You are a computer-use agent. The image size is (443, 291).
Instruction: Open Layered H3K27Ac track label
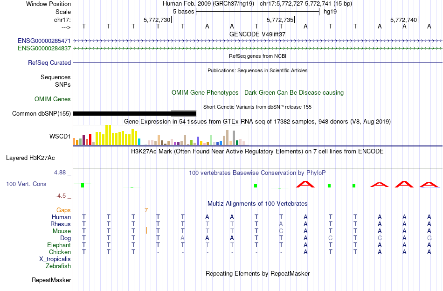[30, 158]
